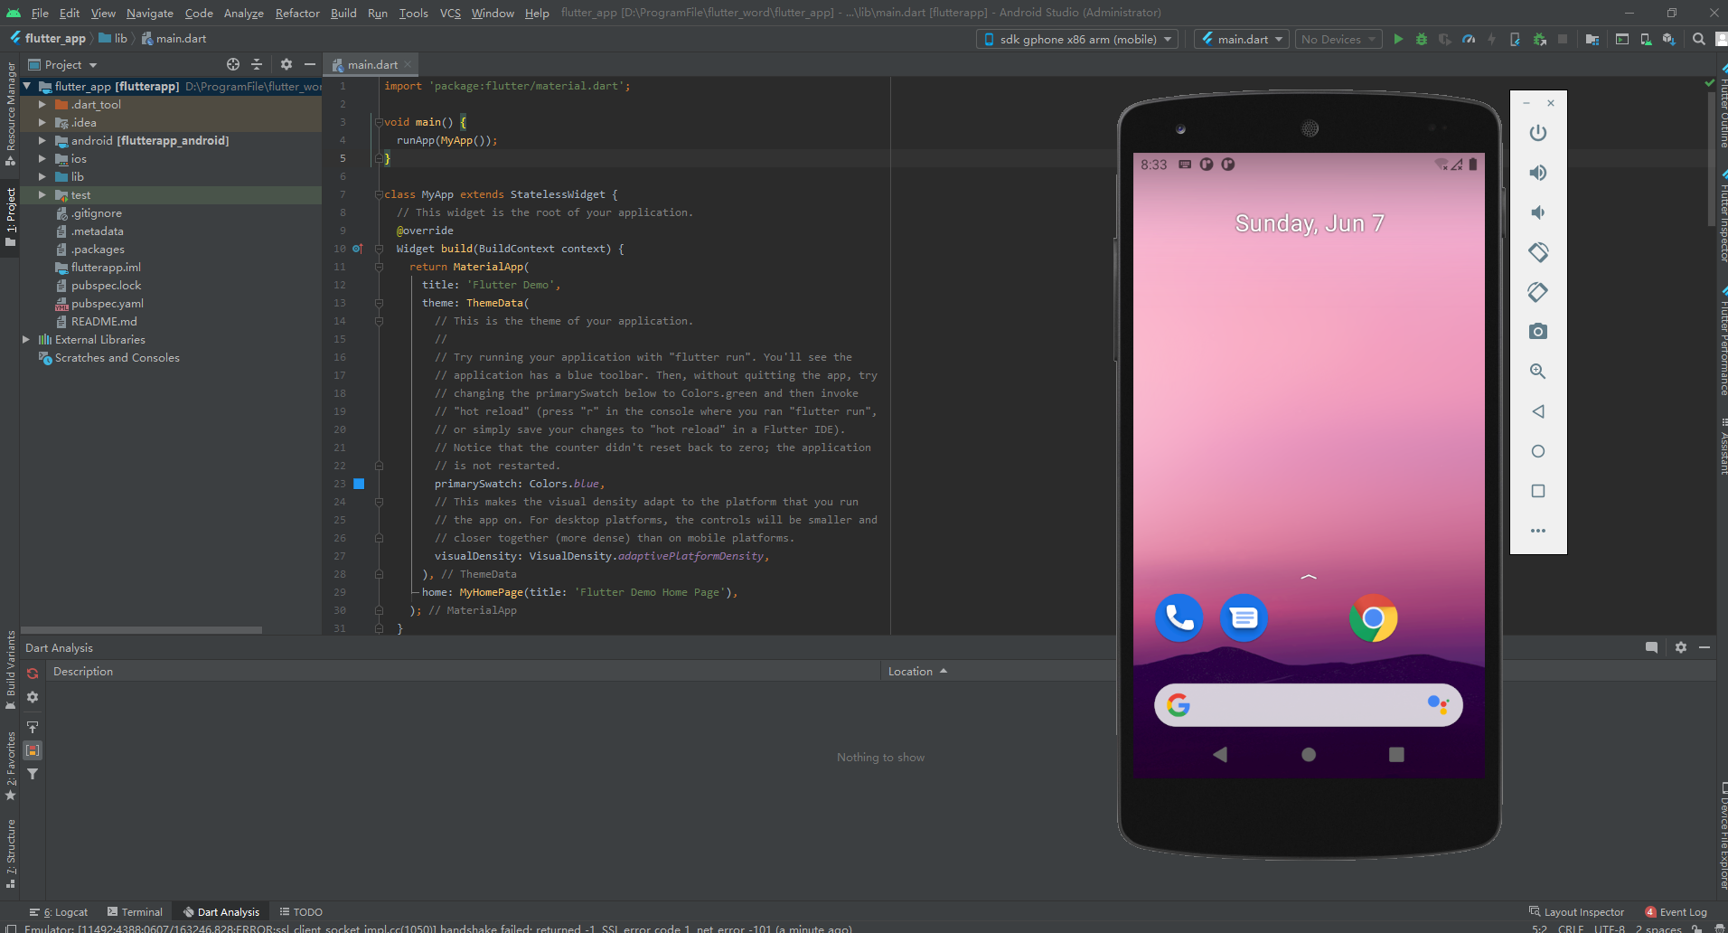Open Dart Analysis settings gear icon
This screenshot has height=933, width=1728.
[x=33, y=697]
